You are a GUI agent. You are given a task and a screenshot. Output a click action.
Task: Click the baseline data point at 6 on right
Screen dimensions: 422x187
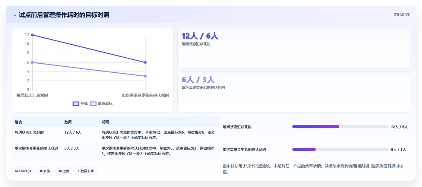(145, 62)
